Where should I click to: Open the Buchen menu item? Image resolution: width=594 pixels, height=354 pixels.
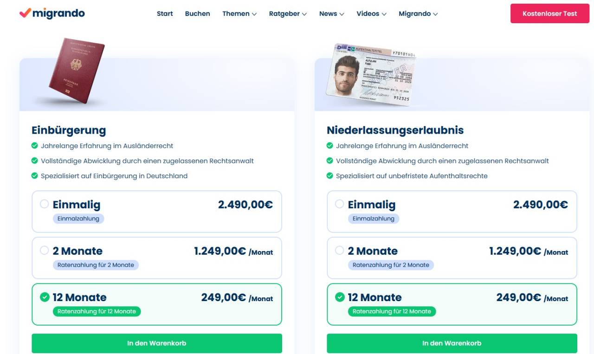(197, 14)
